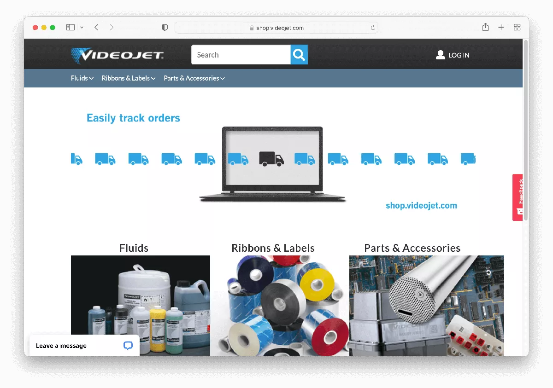The image size is (553, 388).
Task: Expand the Fluids dropdown menu
Action: pyautogui.click(x=82, y=78)
